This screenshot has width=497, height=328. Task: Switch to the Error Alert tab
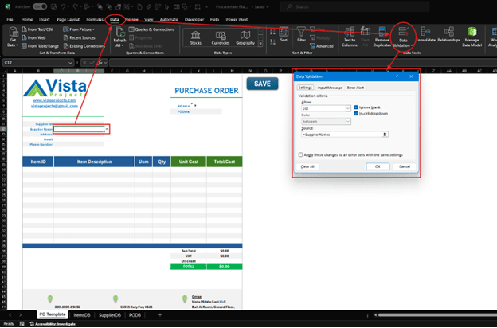356,87
